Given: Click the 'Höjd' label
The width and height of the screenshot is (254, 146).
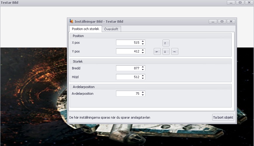Looking at the screenshot, I should click(75, 77).
